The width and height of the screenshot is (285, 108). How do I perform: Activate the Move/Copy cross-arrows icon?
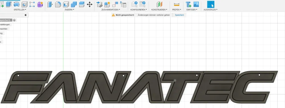tap(89, 4)
